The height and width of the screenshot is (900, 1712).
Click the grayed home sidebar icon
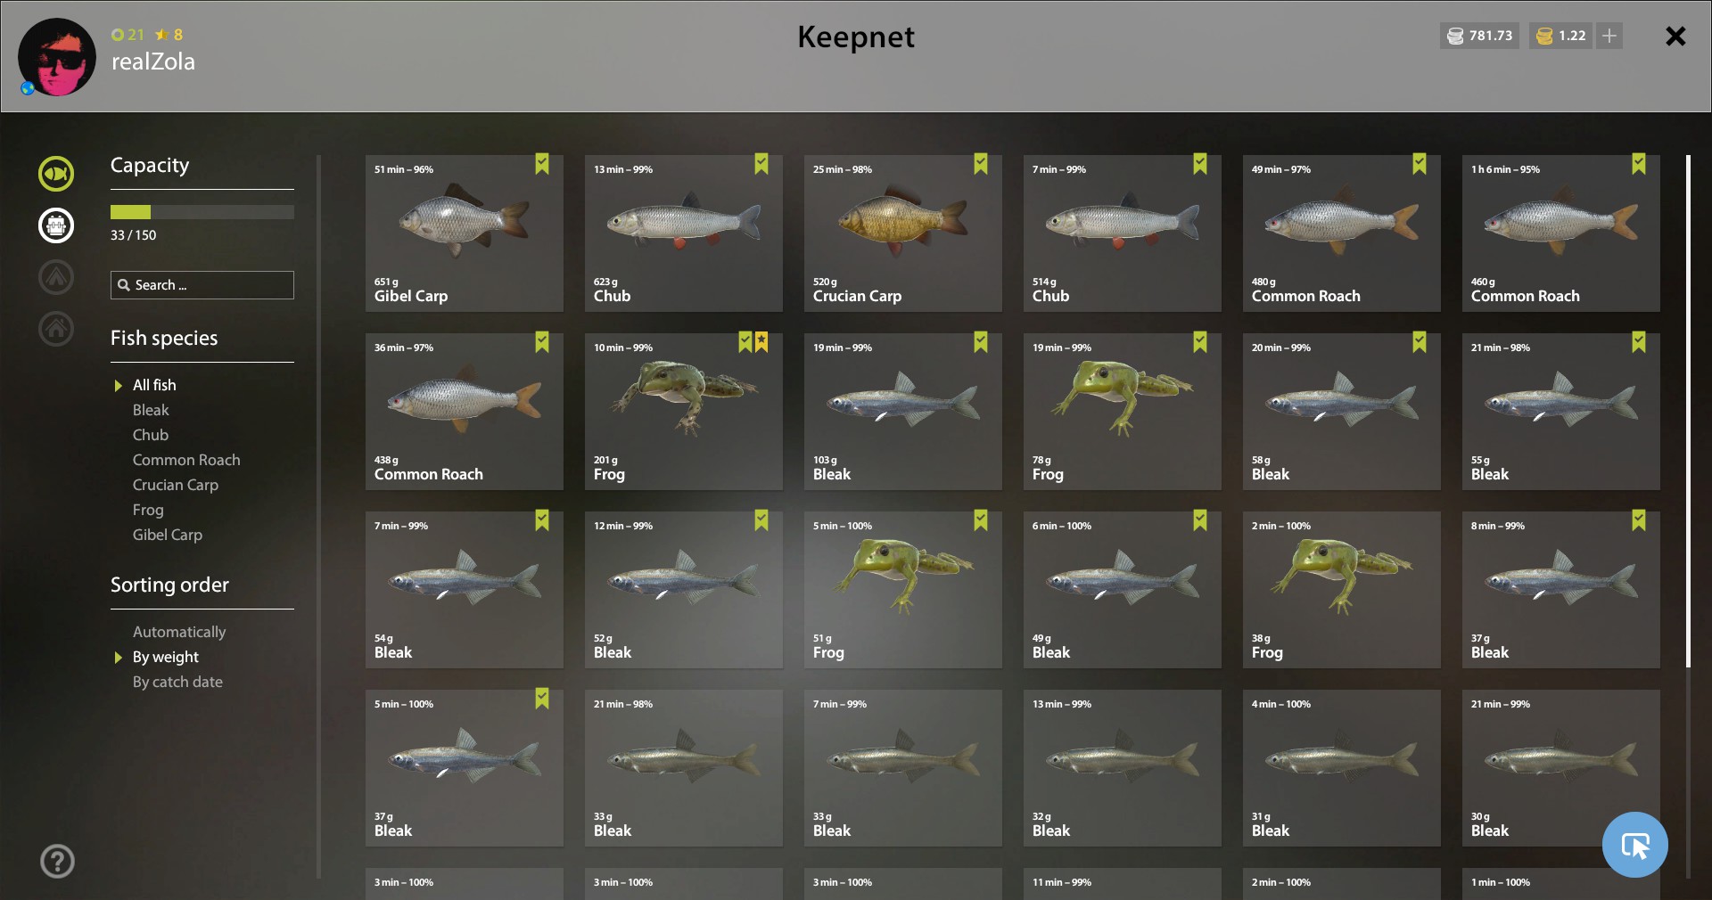tap(56, 329)
